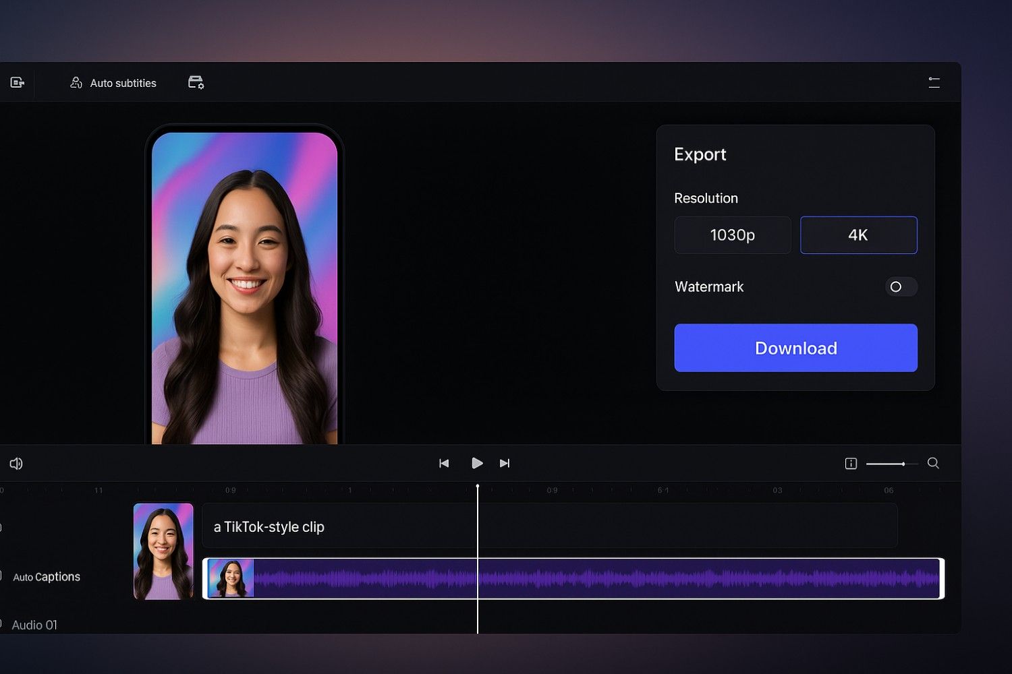This screenshot has width=1012, height=674.
Task: Select the purple audio waveform clip
Action: click(x=573, y=578)
